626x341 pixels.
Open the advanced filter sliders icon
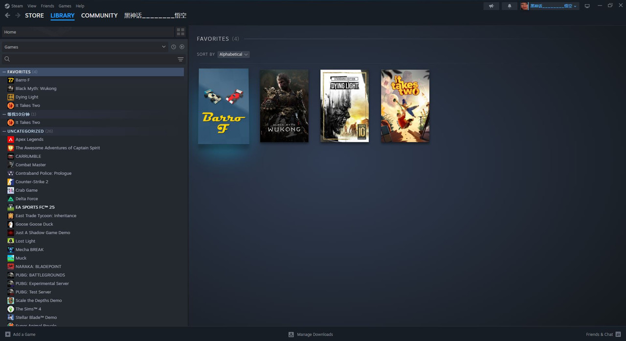tap(180, 59)
